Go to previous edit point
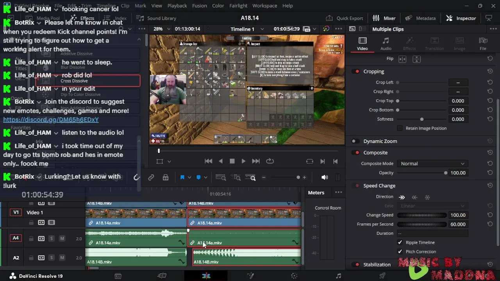500x281 pixels. pos(335,161)
